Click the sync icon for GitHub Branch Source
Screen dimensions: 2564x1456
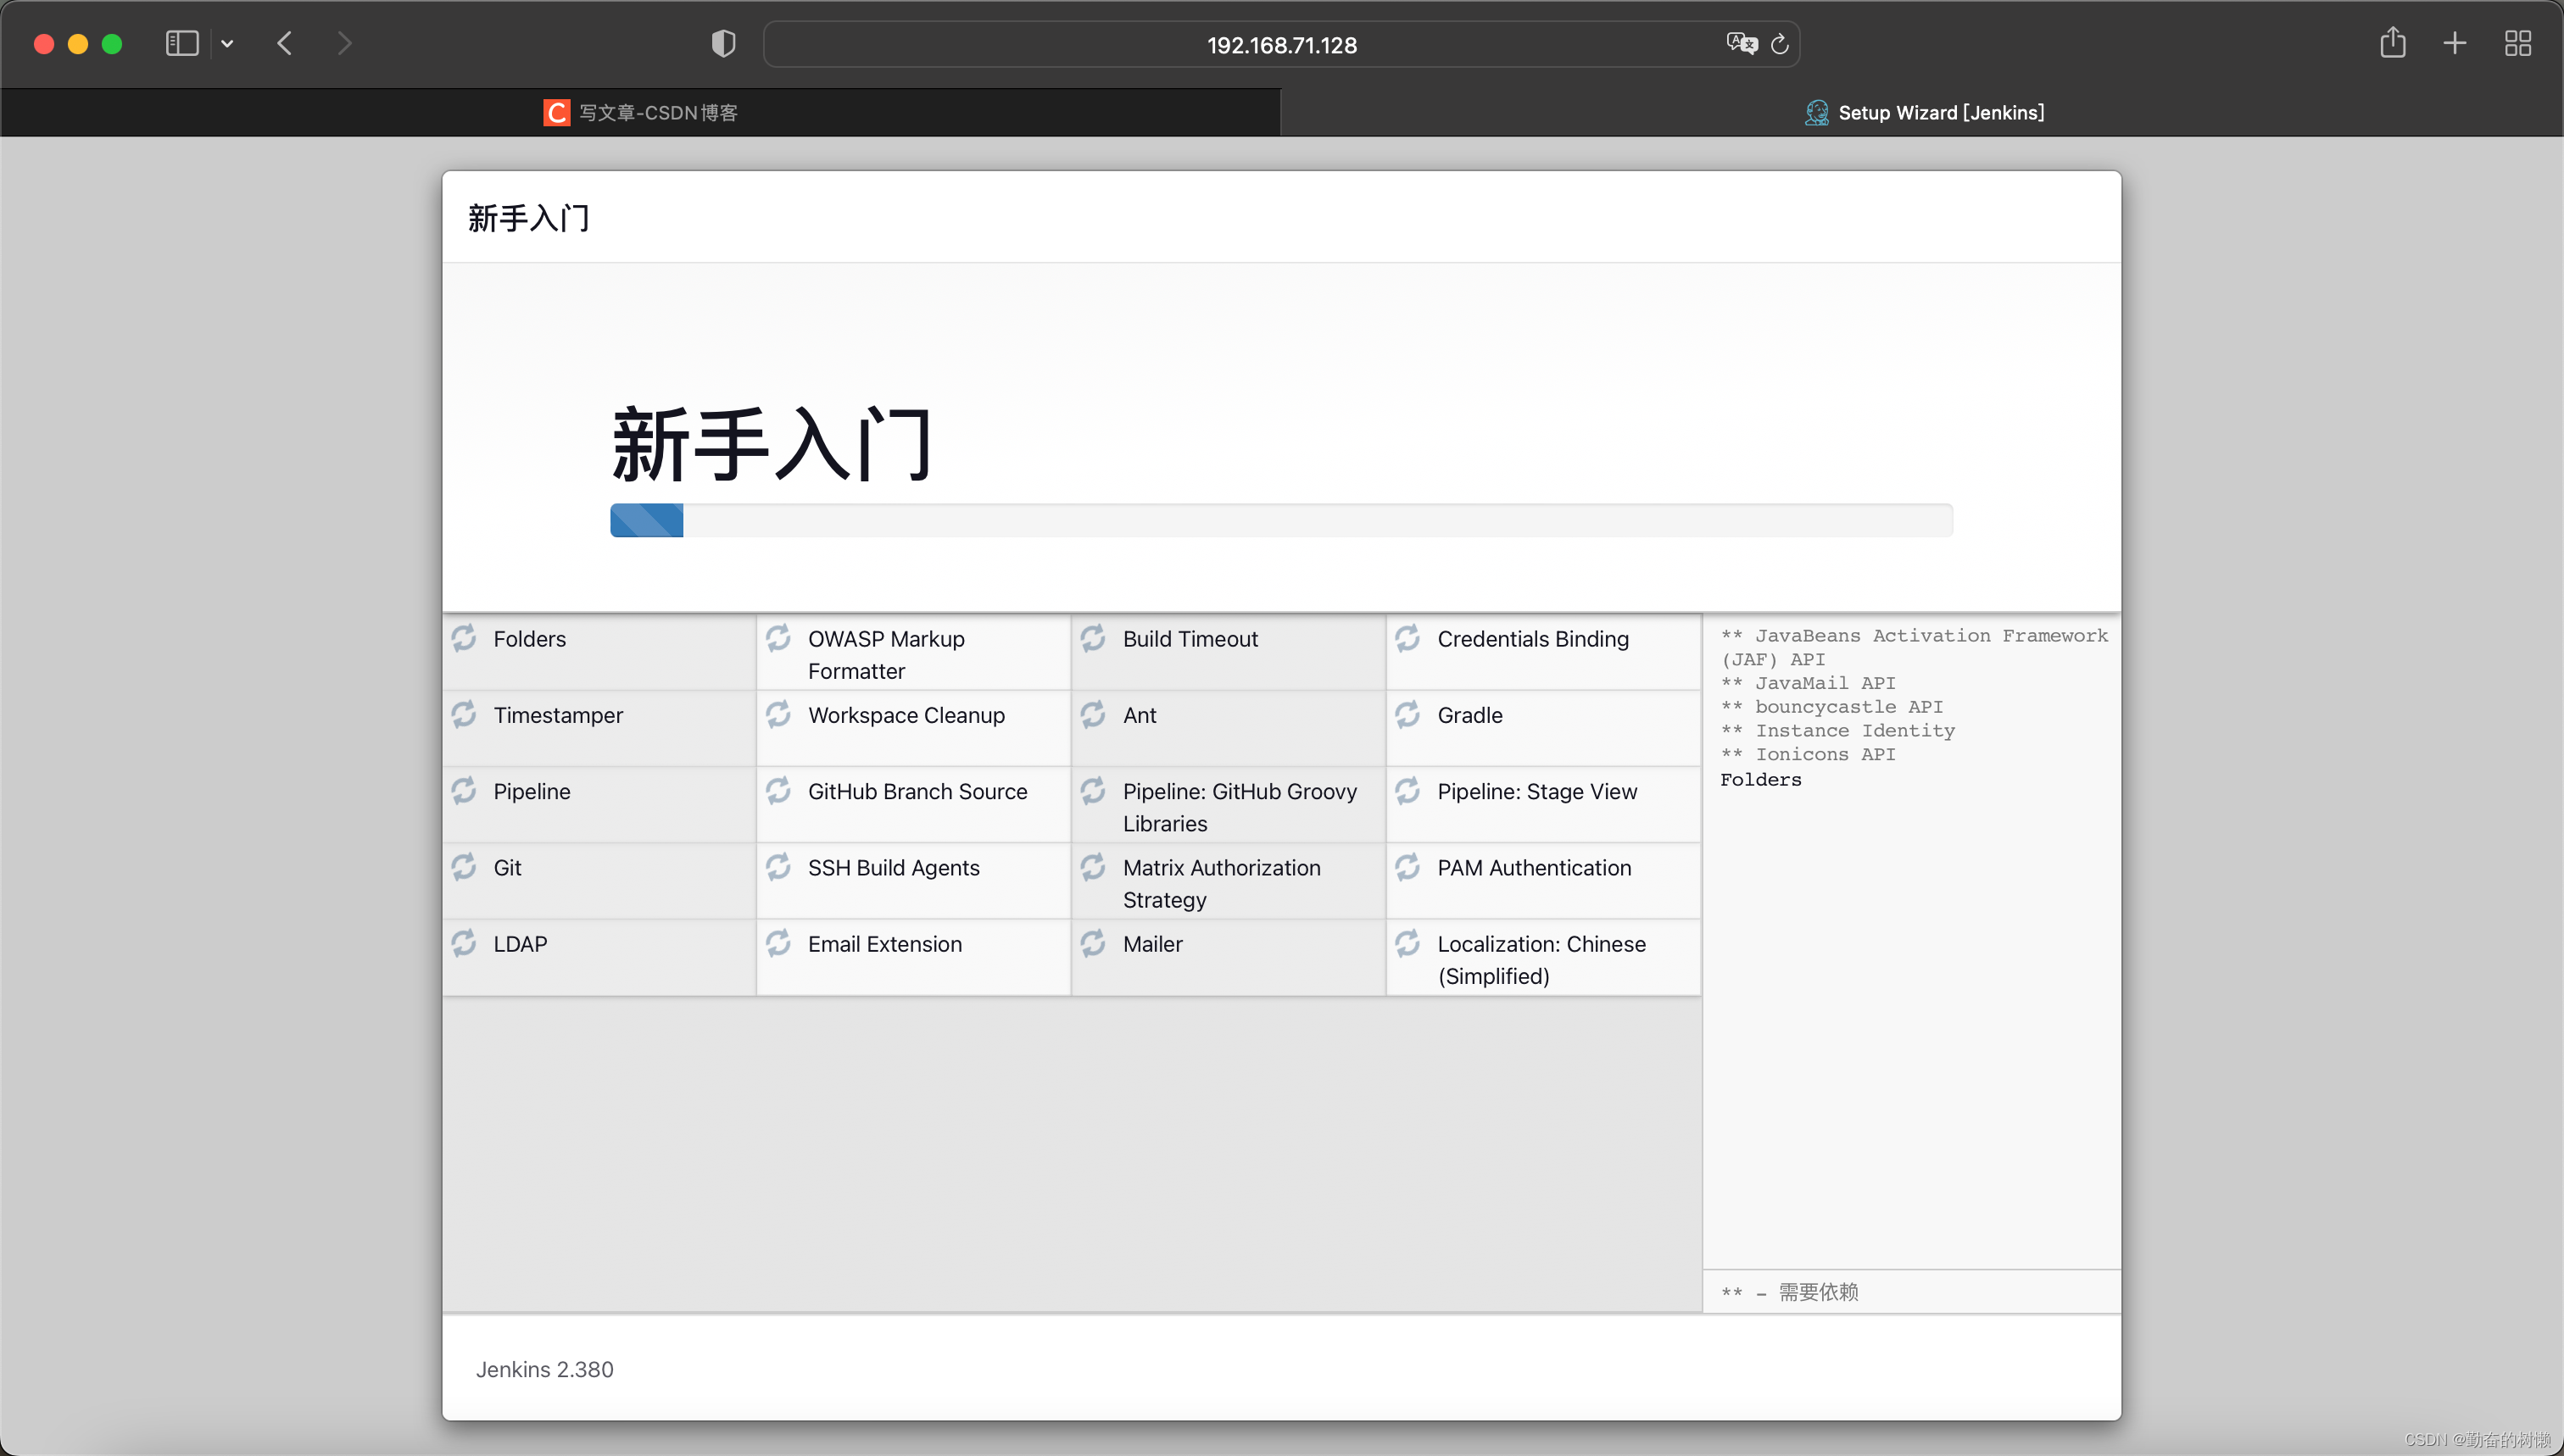coord(778,791)
